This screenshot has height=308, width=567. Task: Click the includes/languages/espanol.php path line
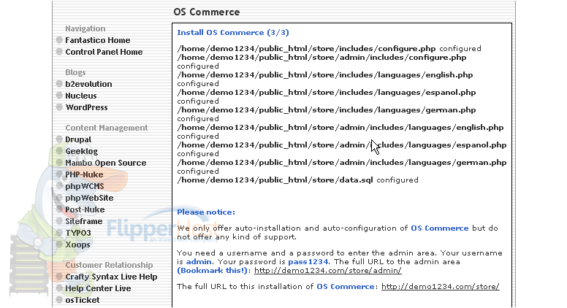(326, 93)
